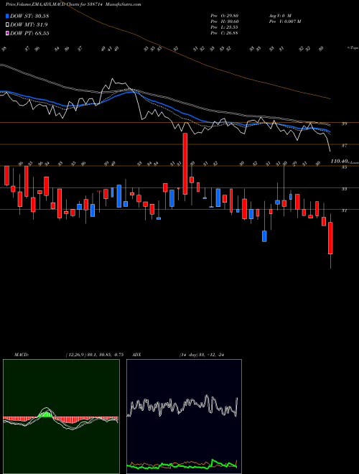This screenshot has height=474, width=359.
Task: Select the 'DOW ST: 30.58' legend text
Action: [29, 16]
